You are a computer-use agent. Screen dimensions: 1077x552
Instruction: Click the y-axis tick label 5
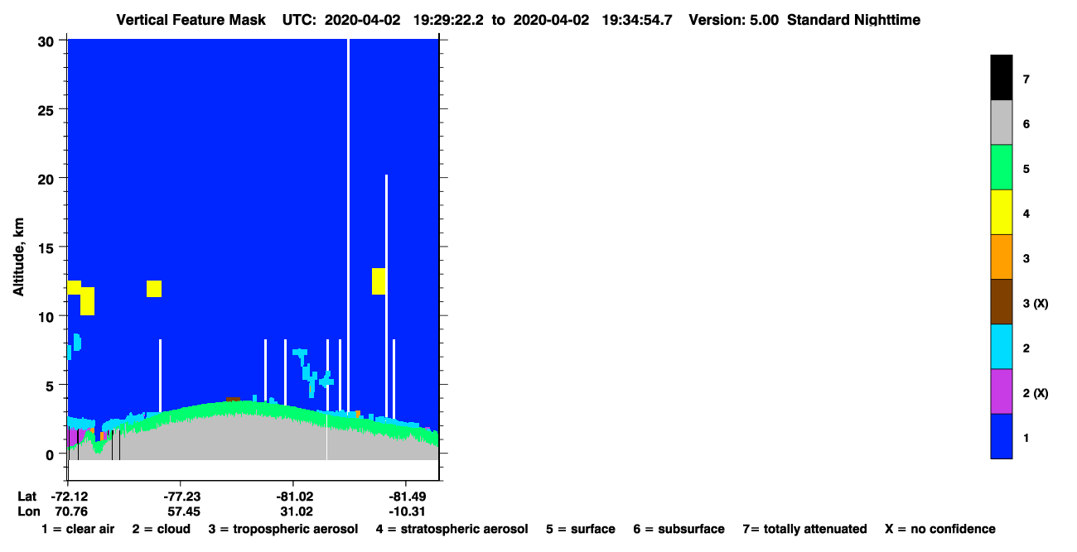[x=51, y=385]
